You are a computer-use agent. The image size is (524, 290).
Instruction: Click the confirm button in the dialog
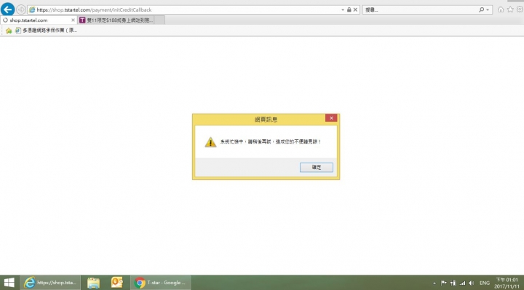point(317,168)
